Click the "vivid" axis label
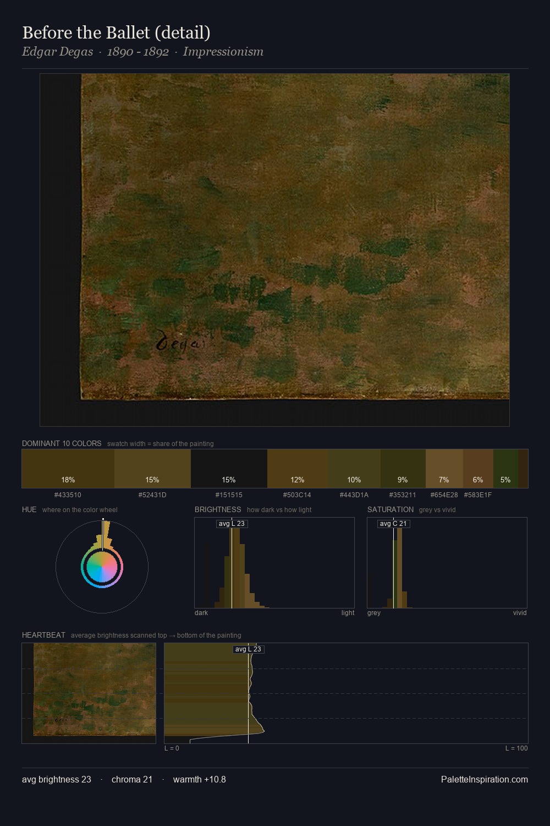The image size is (550, 826). (x=520, y=613)
